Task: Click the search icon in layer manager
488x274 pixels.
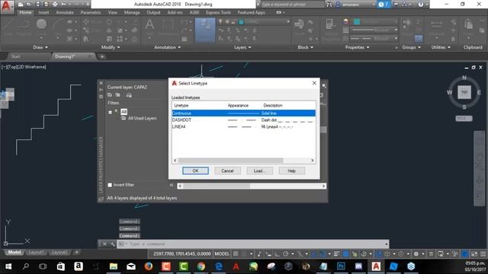Action: point(324,86)
